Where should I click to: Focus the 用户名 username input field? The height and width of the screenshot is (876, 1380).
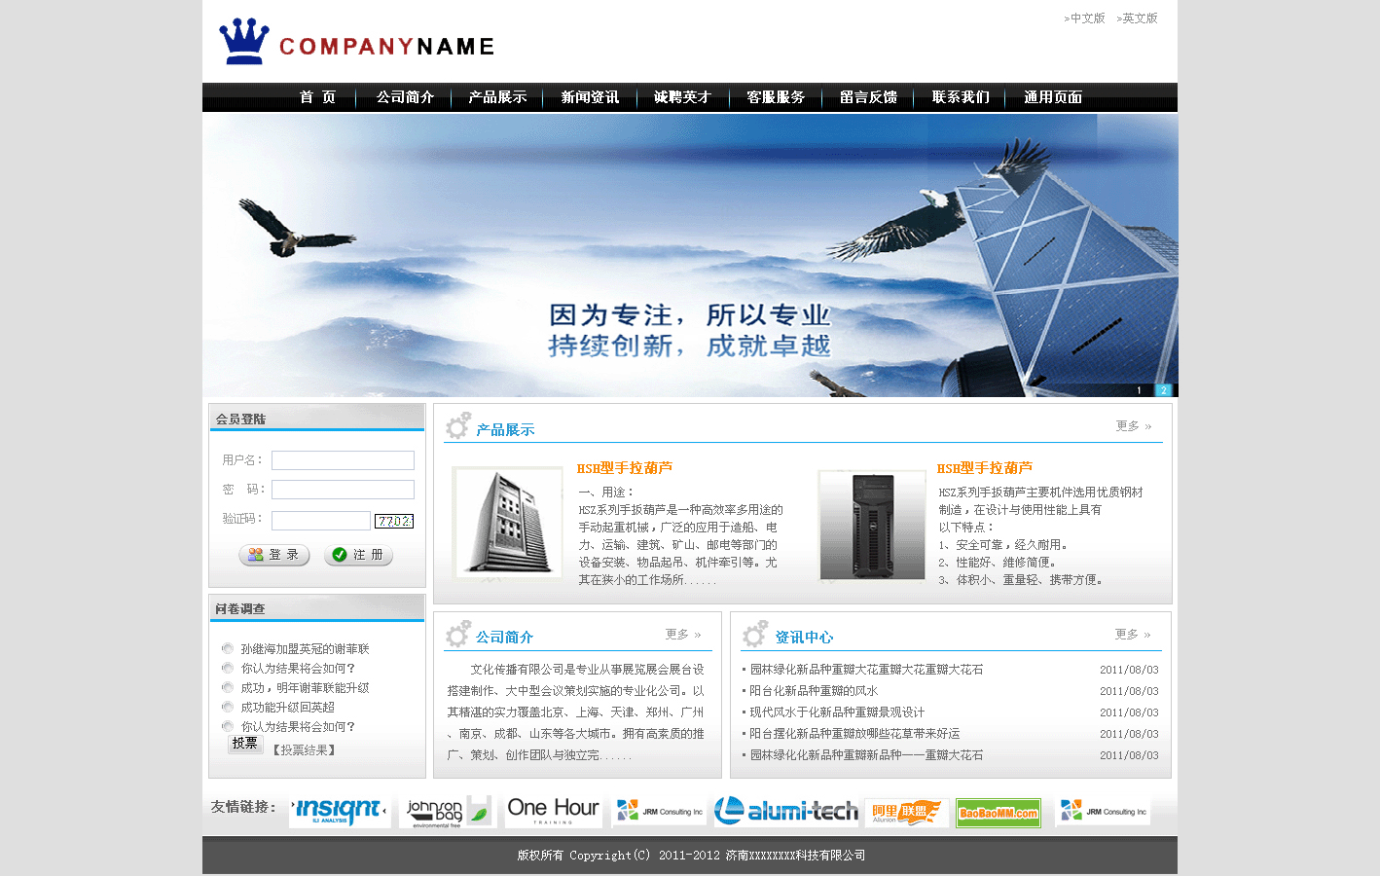click(343, 460)
